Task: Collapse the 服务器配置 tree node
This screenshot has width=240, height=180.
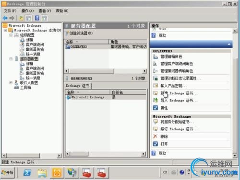Action: [11, 59]
